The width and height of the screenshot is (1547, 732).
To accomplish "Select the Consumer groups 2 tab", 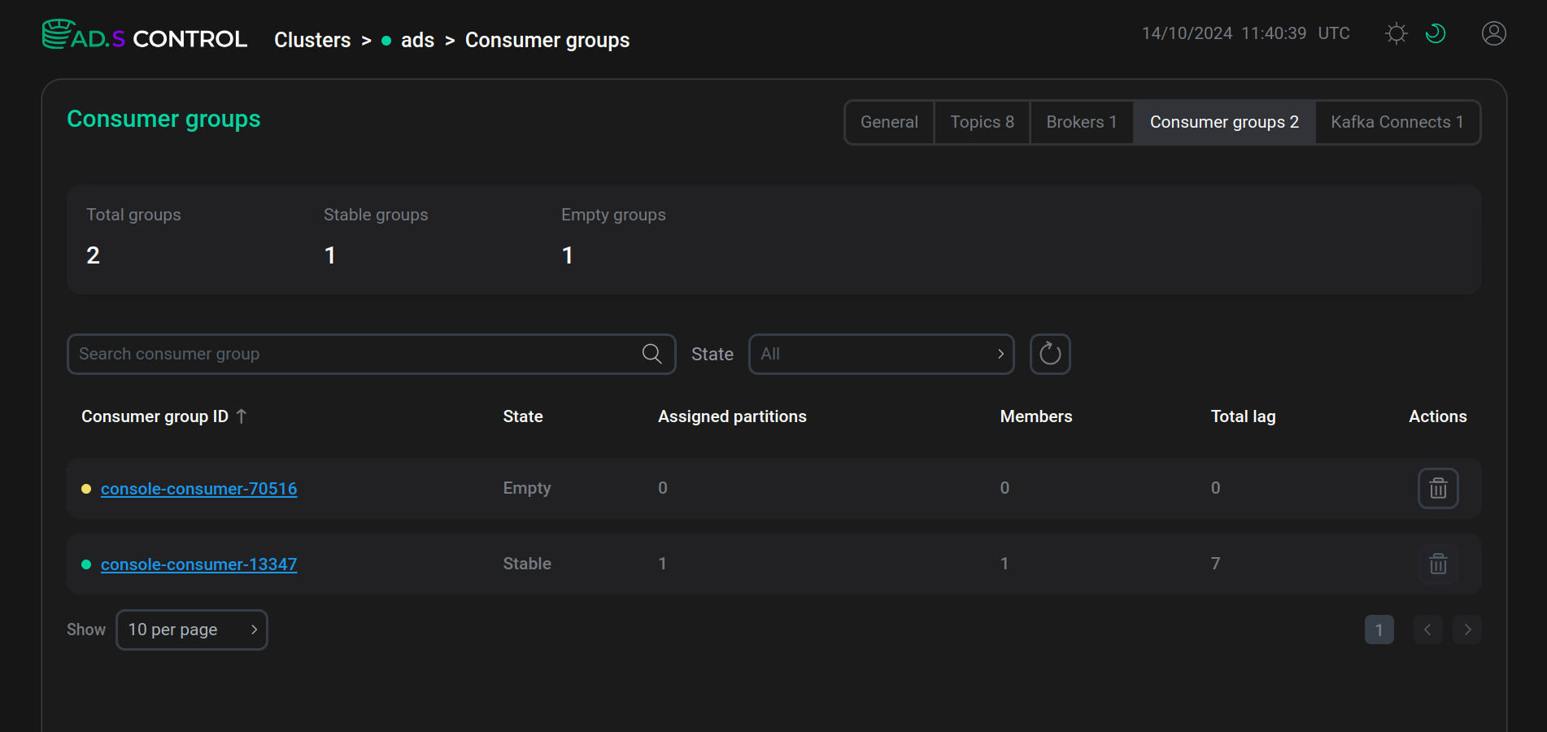I will [1224, 122].
